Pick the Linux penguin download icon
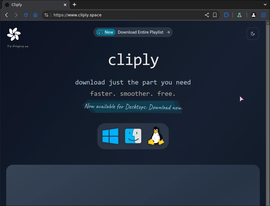The width and height of the screenshot is (270, 206). tap(156, 136)
